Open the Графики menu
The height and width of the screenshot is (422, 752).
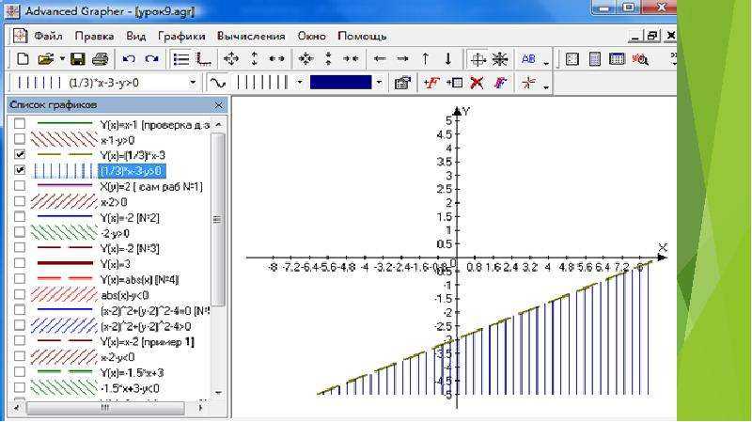click(181, 36)
